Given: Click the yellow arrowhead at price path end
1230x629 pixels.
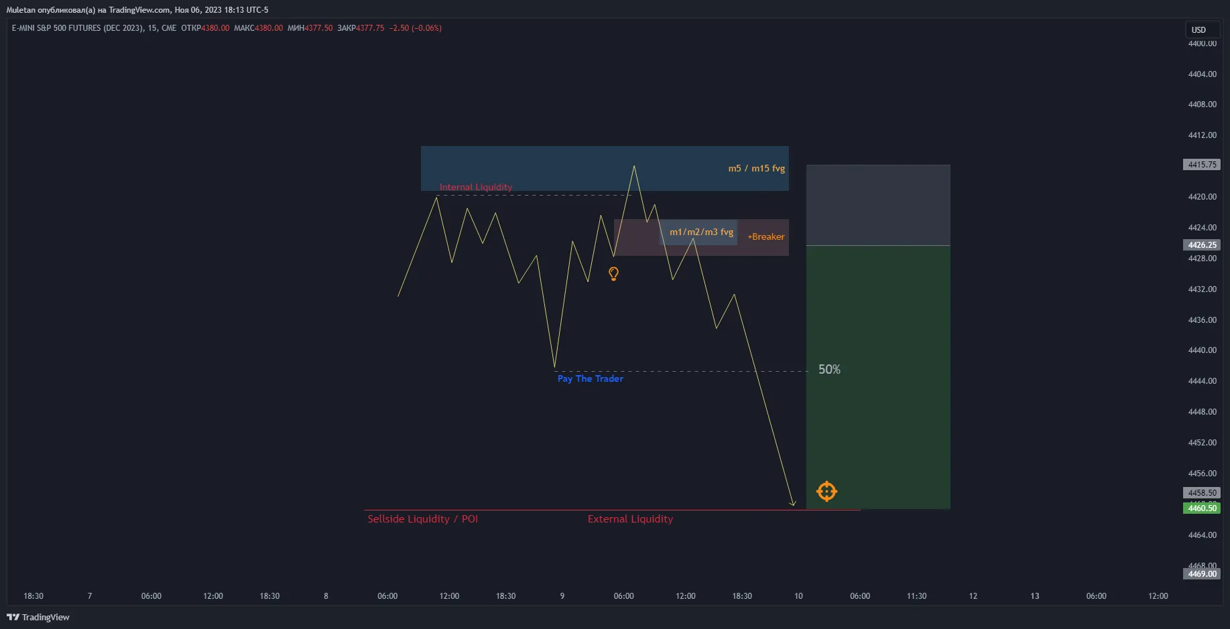Looking at the screenshot, I should 793,503.
